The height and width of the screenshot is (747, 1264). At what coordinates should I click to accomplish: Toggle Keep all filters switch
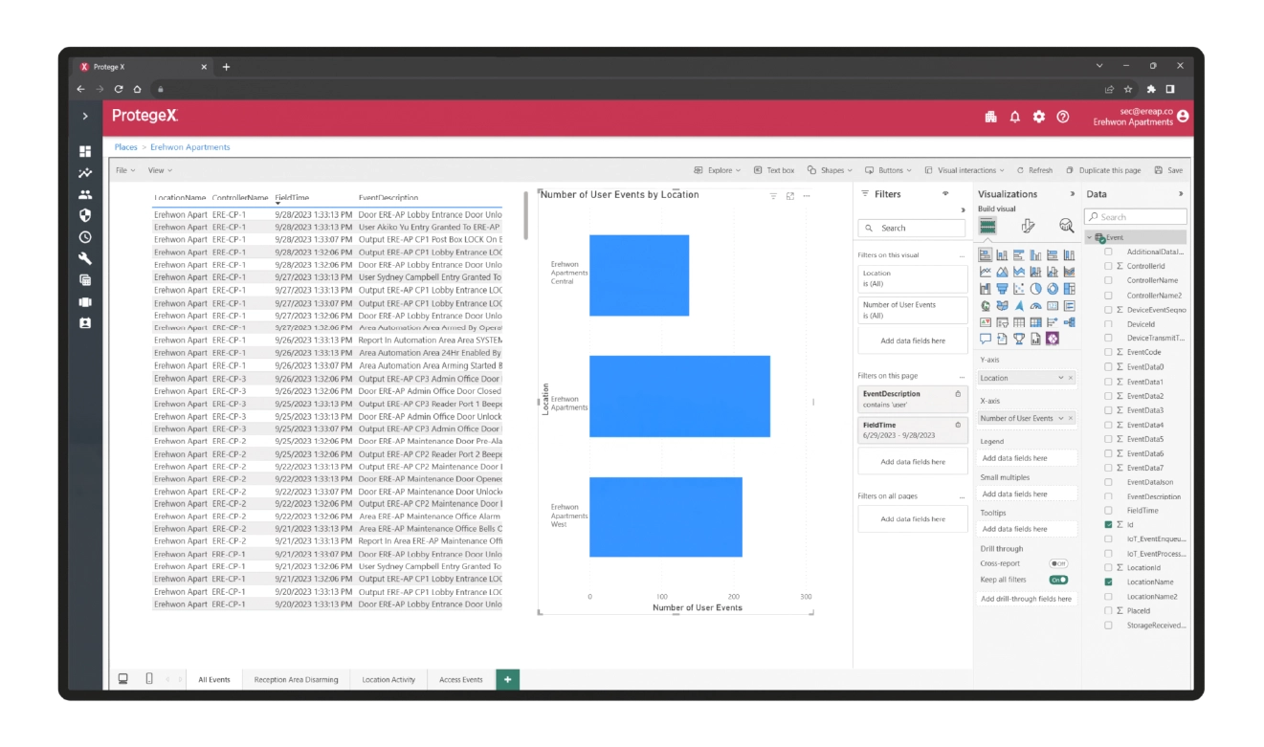point(1058,580)
